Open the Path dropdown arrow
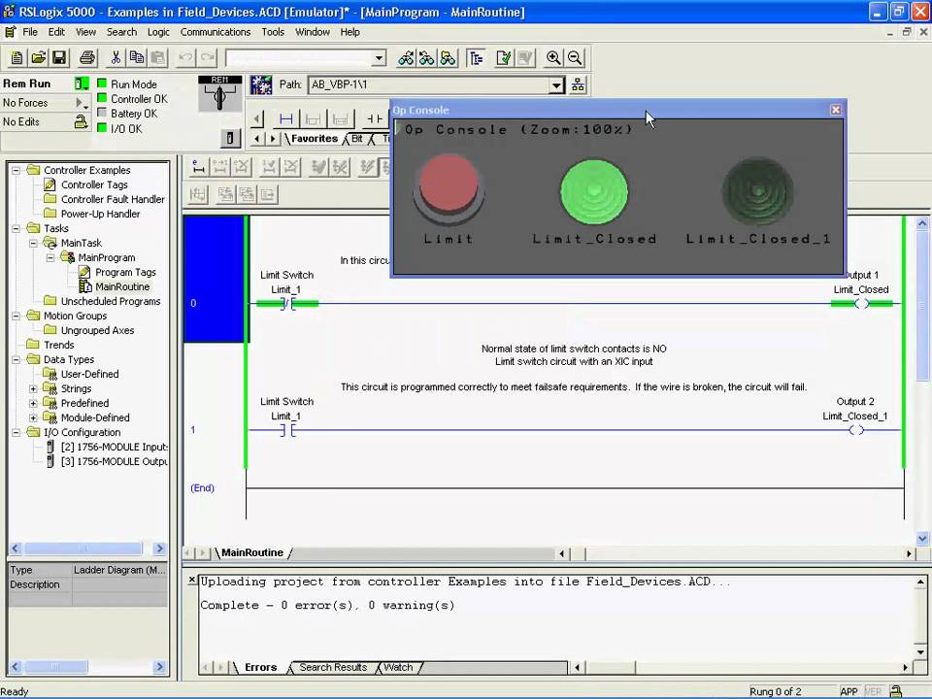 tap(556, 85)
